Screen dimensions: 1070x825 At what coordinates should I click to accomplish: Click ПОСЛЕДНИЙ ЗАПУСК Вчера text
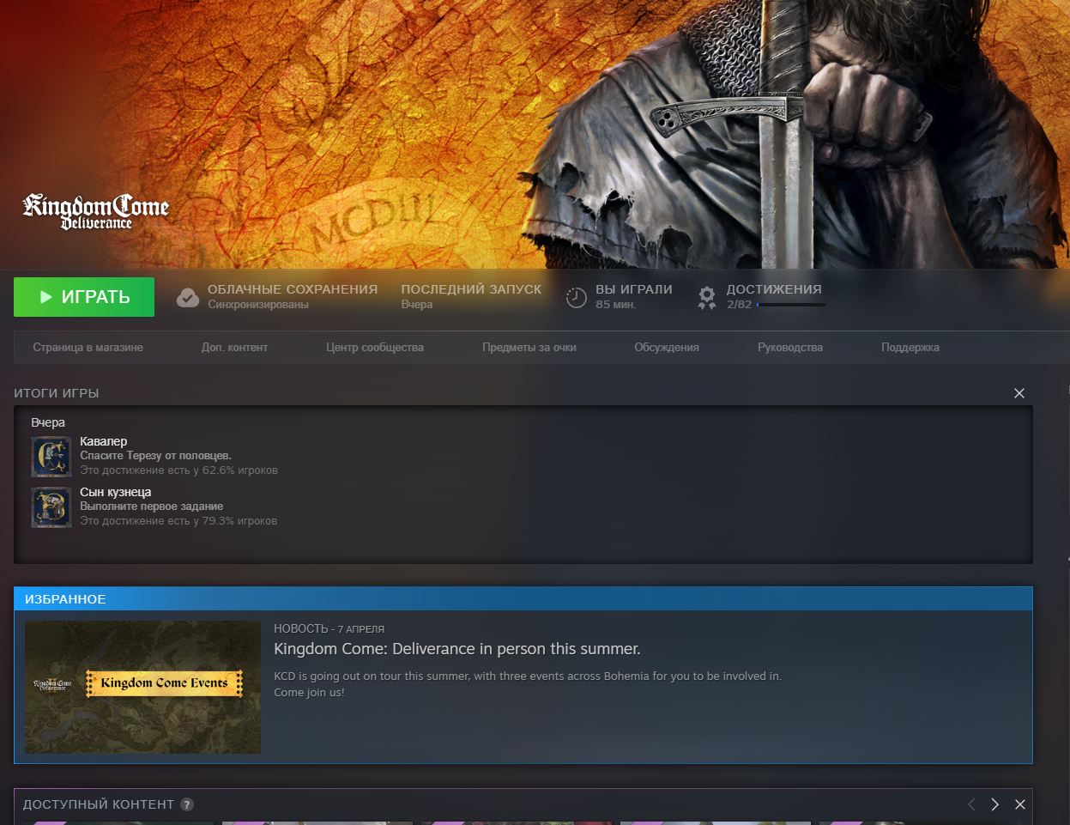[471, 296]
